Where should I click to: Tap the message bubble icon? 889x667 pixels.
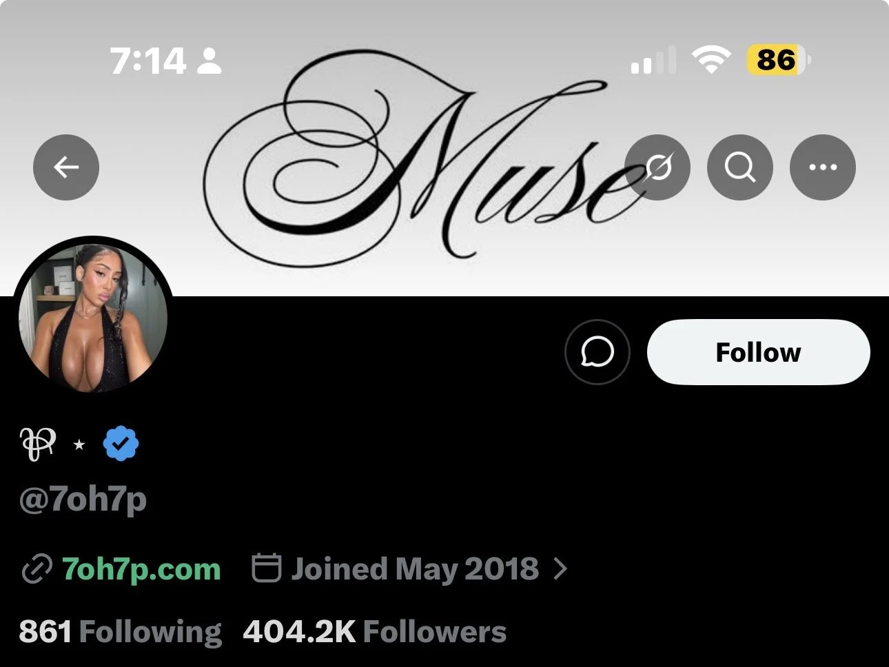[x=597, y=352]
